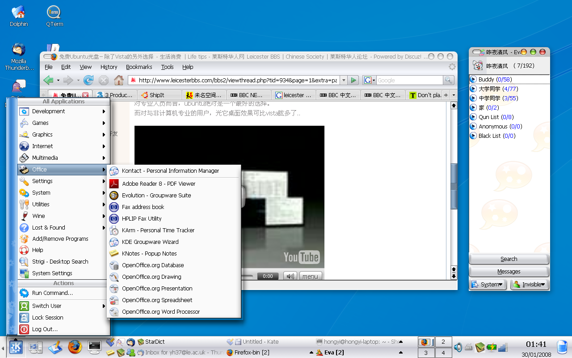Click the Search button in Eva
Viewport: 572px width, 358px height.
(509, 259)
